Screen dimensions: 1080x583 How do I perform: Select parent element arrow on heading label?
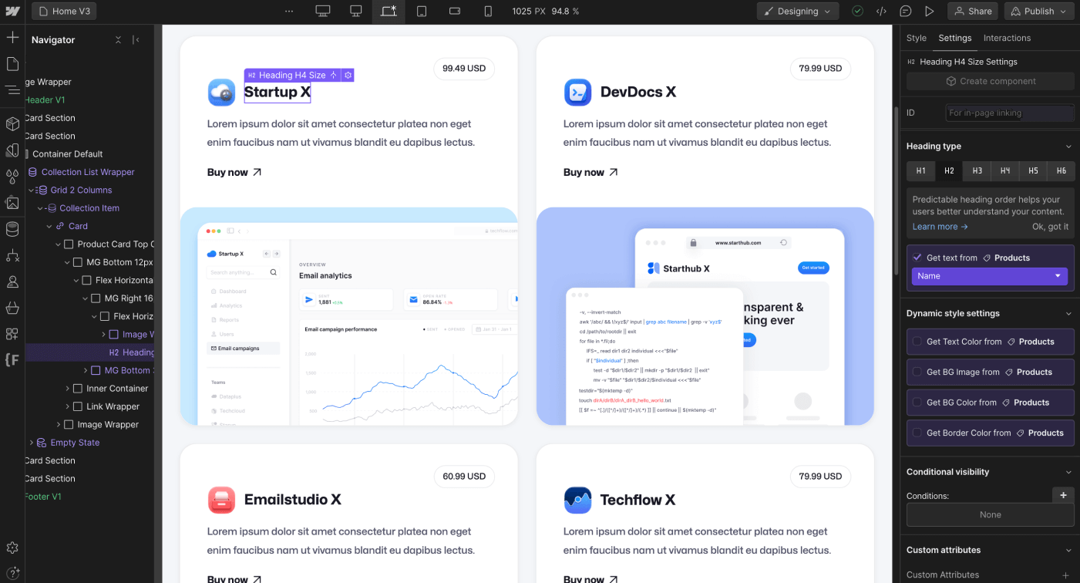pyautogui.click(x=334, y=76)
